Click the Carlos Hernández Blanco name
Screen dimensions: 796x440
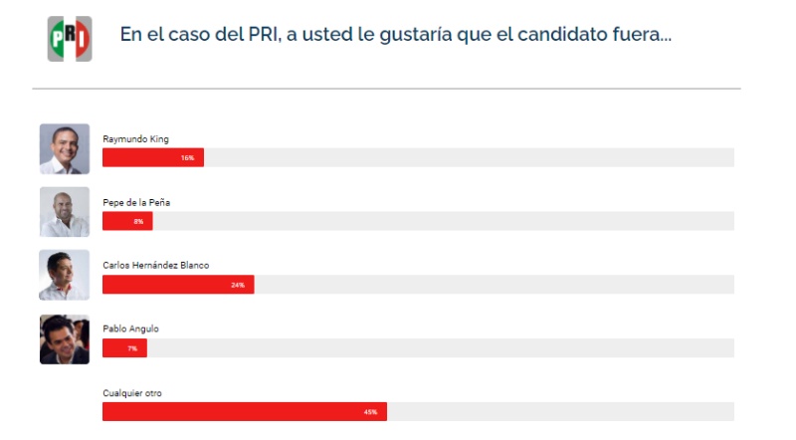(x=156, y=265)
